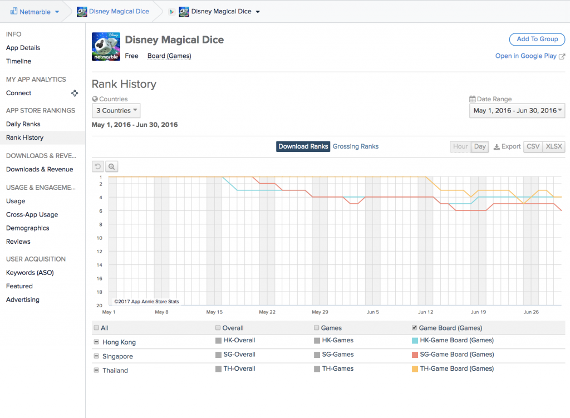Click the calendar icon next to Date Range
Screen dimensions: 570x418
[x=472, y=99]
